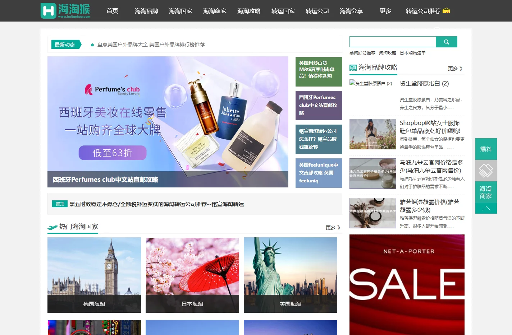Click the handshake icon in side widget

(486, 171)
